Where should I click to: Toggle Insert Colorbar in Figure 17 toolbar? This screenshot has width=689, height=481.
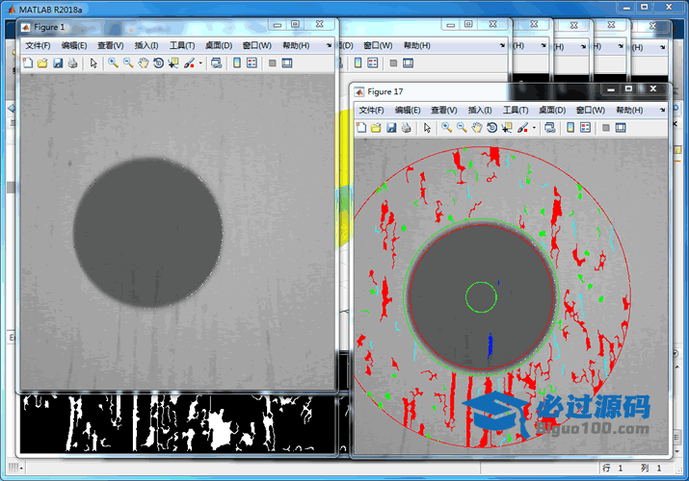[570, 128]
